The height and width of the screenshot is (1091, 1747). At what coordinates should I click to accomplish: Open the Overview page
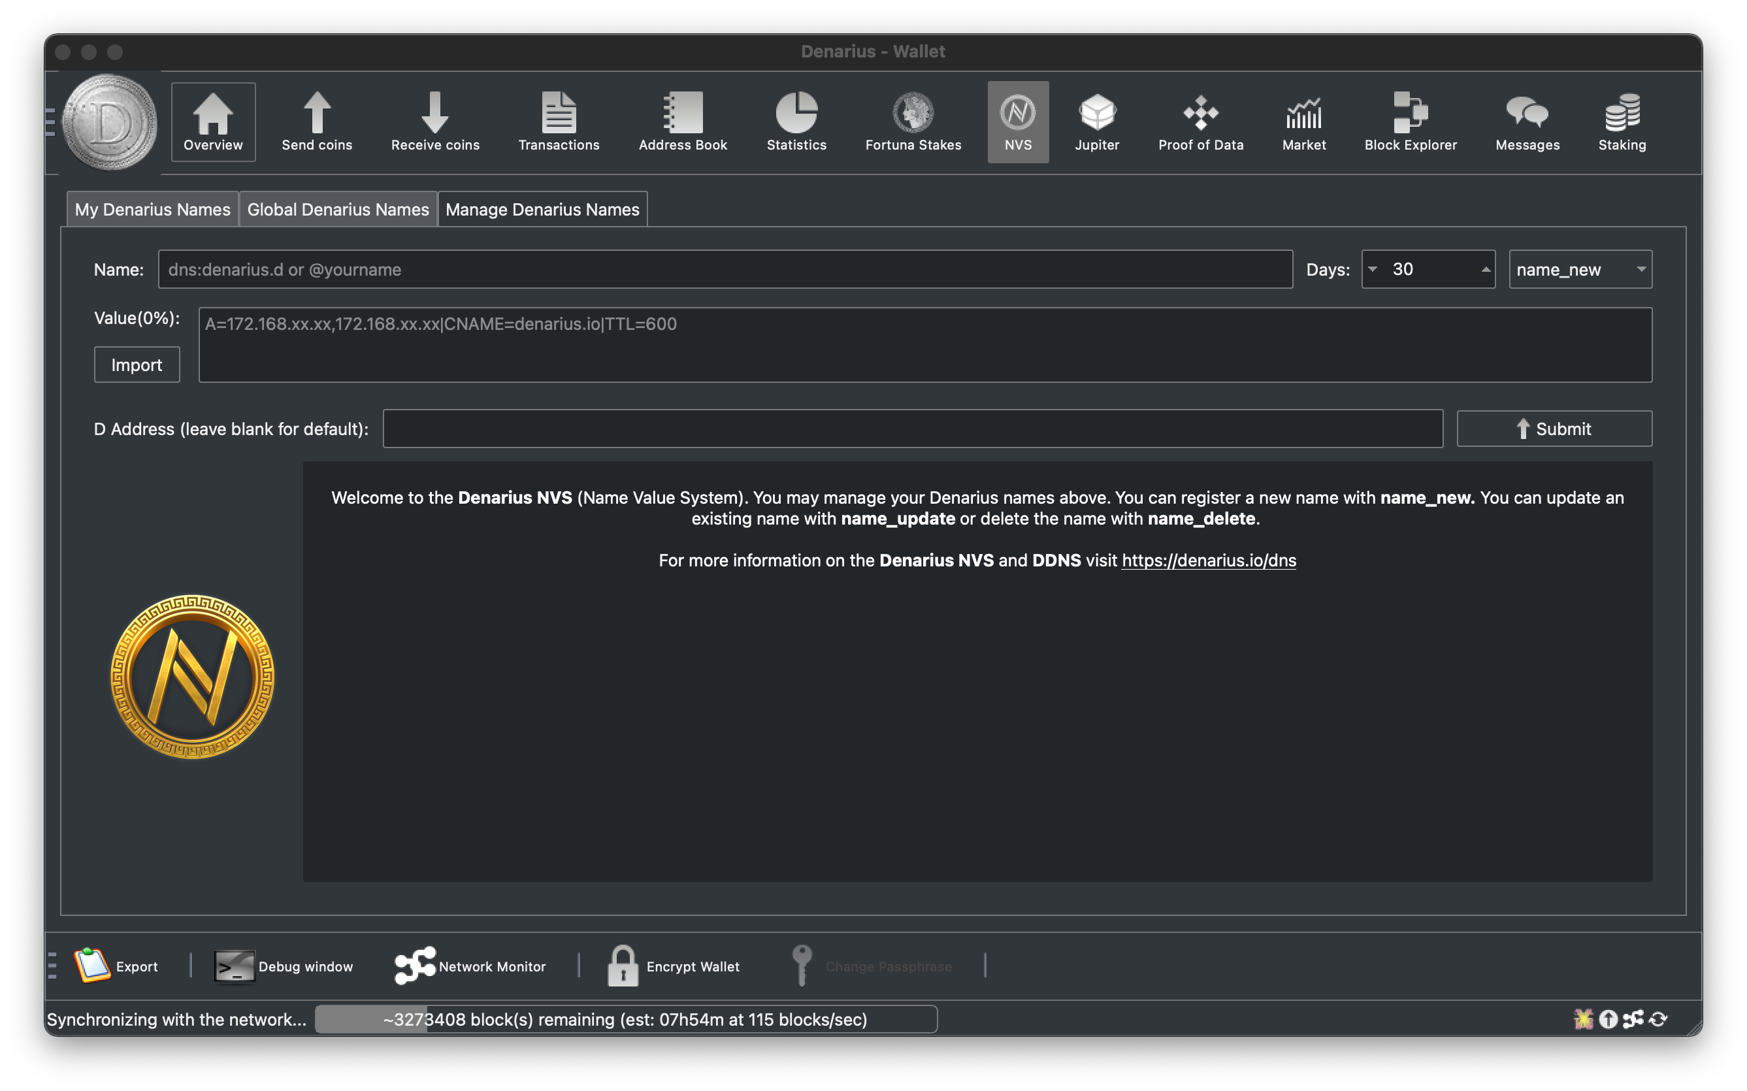[x=213, y=122]
